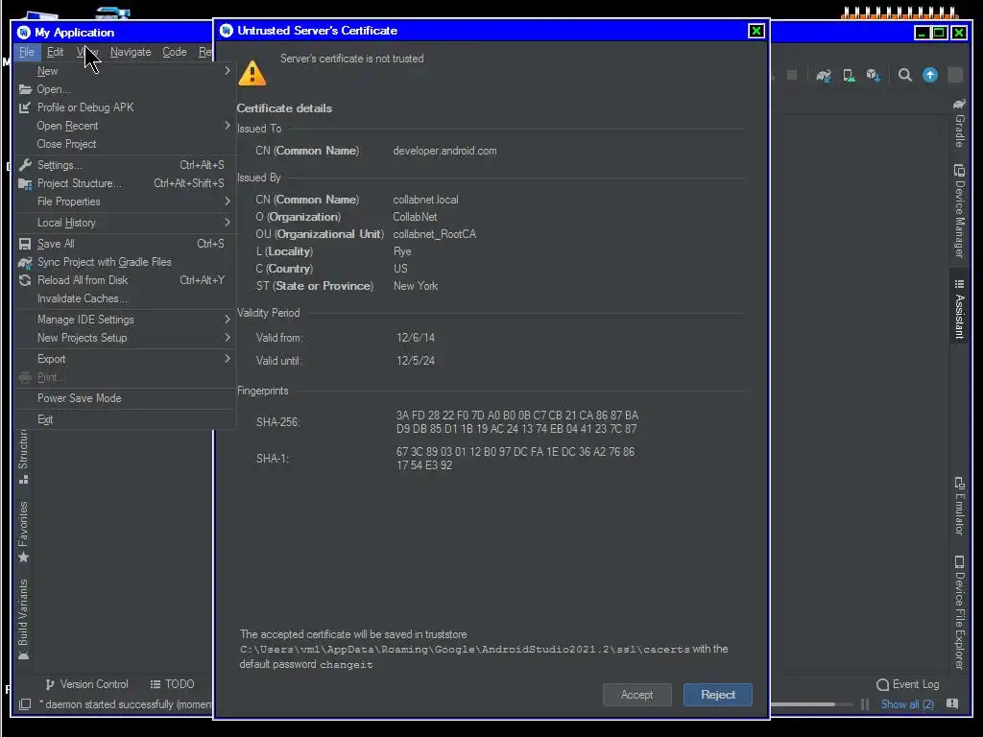The image size is (983, 737).
Task: Expand the Export submenu
Action: click(x=125, y=359)
